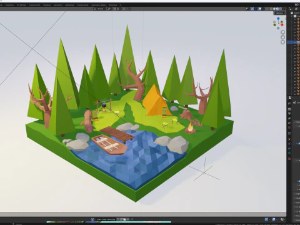Image resolution: width=300 pixels, height=225 pixels.
Task: Toggle overlays button in bottom-right header
Action: (x=274, y=219)
